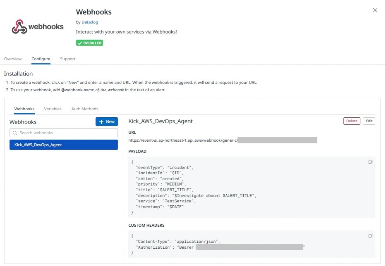Copy the custom headers with the copy icon
The height and width of the screenshot is (266, 386).
pyautogui.click(x=370, y=236)
